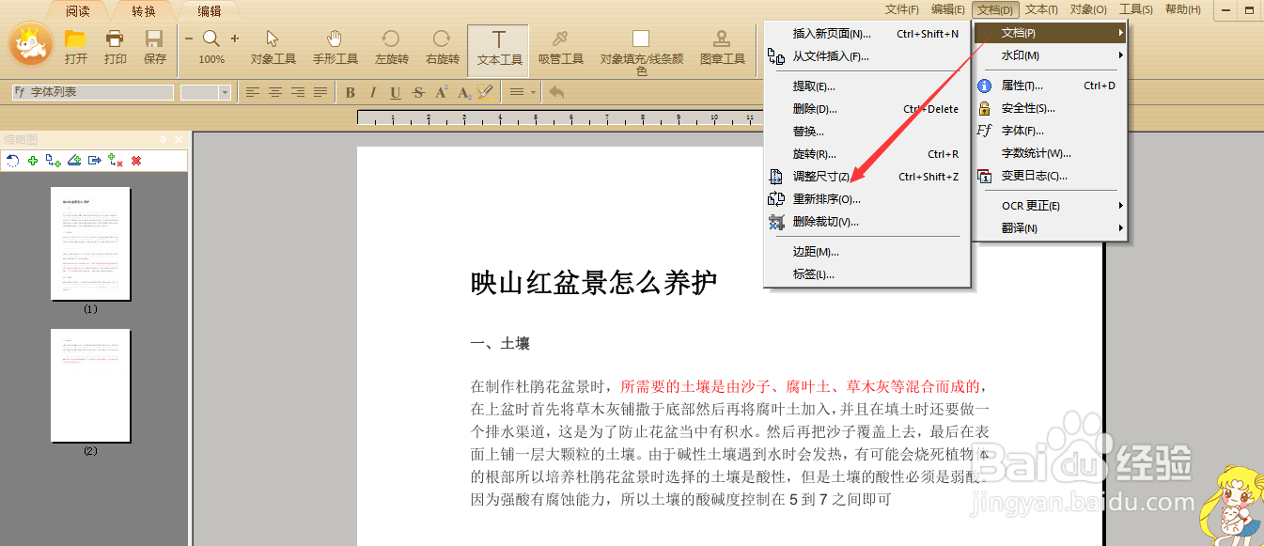Toggle bold formatting
Image resolution: width=1264 pixels, height=546 pixels.
(x=349, y=92)
